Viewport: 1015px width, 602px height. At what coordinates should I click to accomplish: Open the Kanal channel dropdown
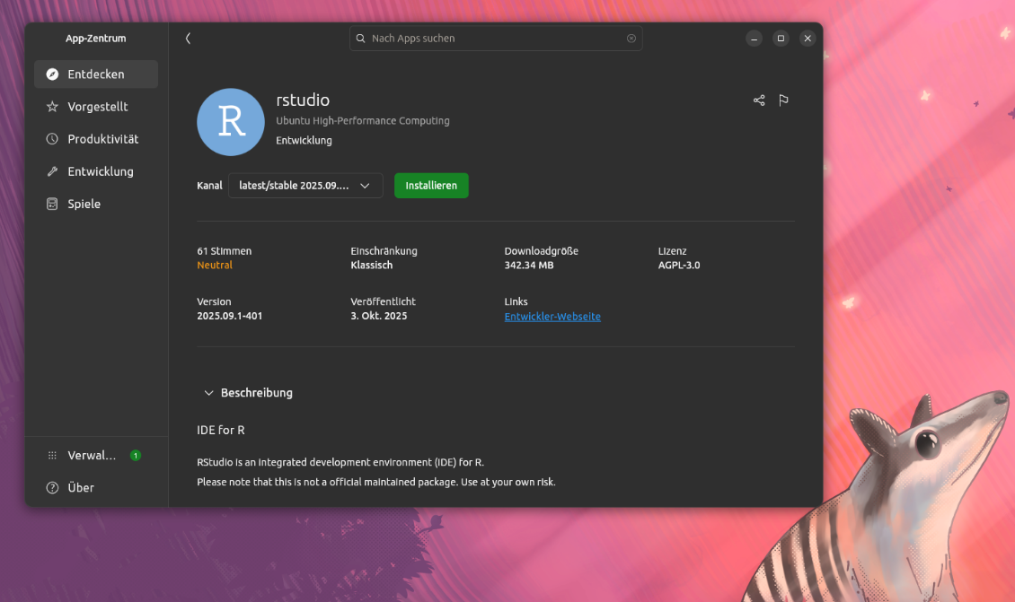(x=305, y=186)
